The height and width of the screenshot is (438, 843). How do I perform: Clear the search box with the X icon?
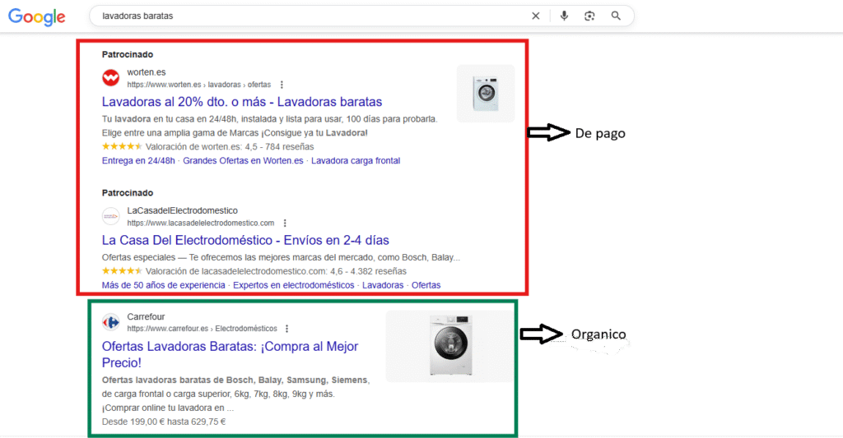coord(535,16)
